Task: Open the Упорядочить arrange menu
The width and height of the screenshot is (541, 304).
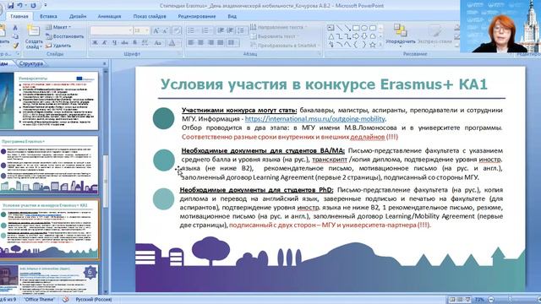Action: pos(400,35)
